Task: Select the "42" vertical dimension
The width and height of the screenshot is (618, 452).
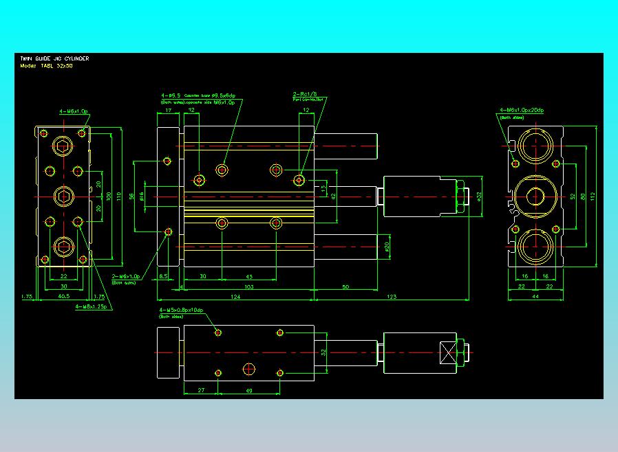Action: [334, 196]
